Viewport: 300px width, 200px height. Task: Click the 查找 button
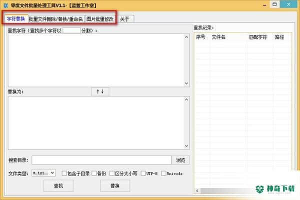click(x=58, y=185)
